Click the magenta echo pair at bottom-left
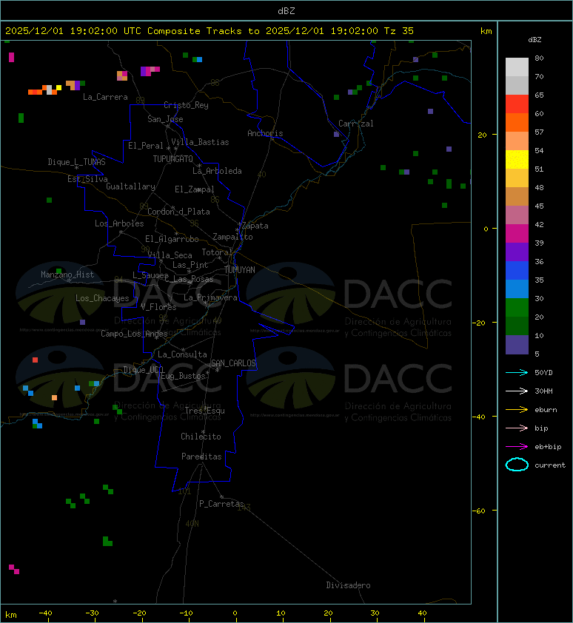Screen dimensions: 573x623 [14, 569]
